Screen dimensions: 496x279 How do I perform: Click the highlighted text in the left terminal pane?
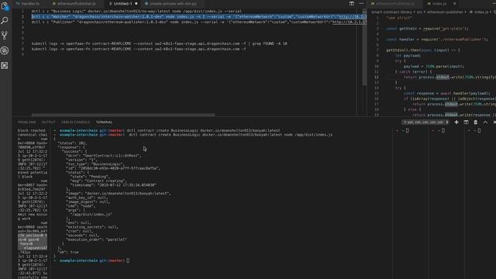(33, 242)
